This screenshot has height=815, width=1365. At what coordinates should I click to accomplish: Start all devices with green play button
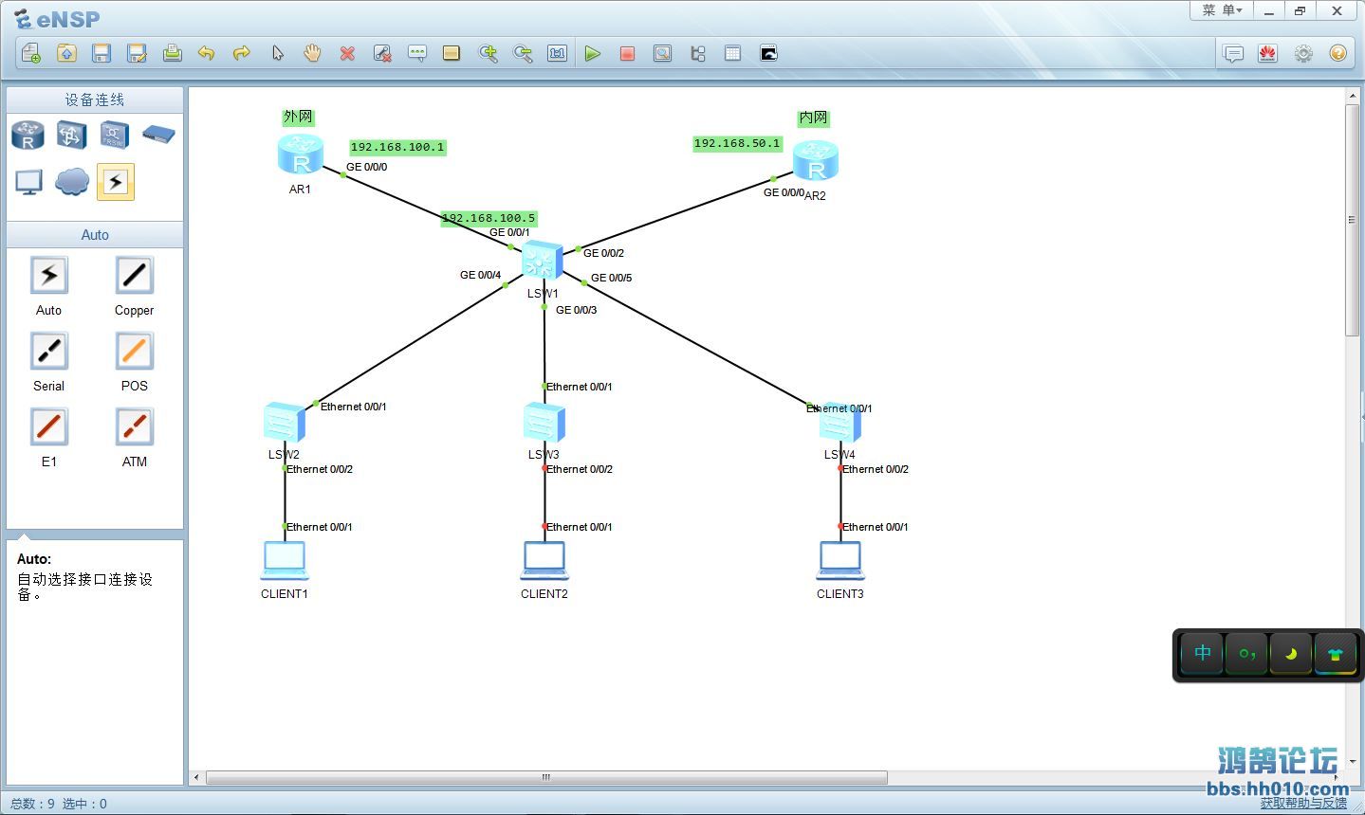pyautogui.click(x=593, y=53)
